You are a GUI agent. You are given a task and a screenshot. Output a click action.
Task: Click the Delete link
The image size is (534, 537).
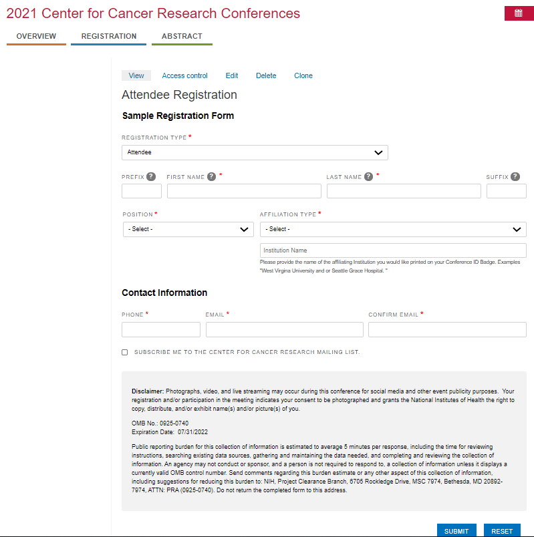(x=266, y=75)
